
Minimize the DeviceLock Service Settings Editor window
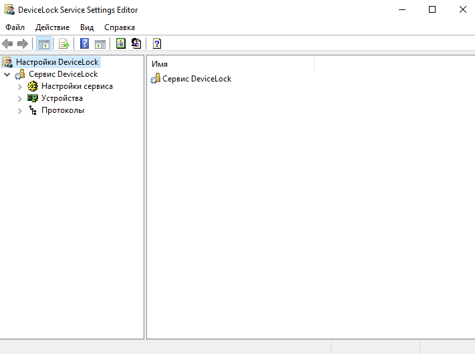[x=402, y=10]
